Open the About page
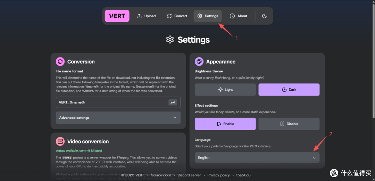This screenshot has width=375, height=181. click(239, 16)
